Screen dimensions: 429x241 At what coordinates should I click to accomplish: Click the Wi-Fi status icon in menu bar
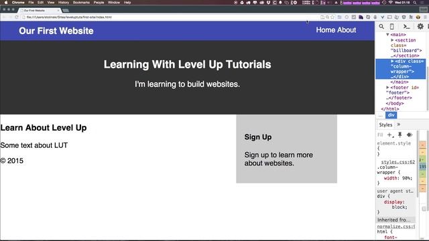click(390, 3)
